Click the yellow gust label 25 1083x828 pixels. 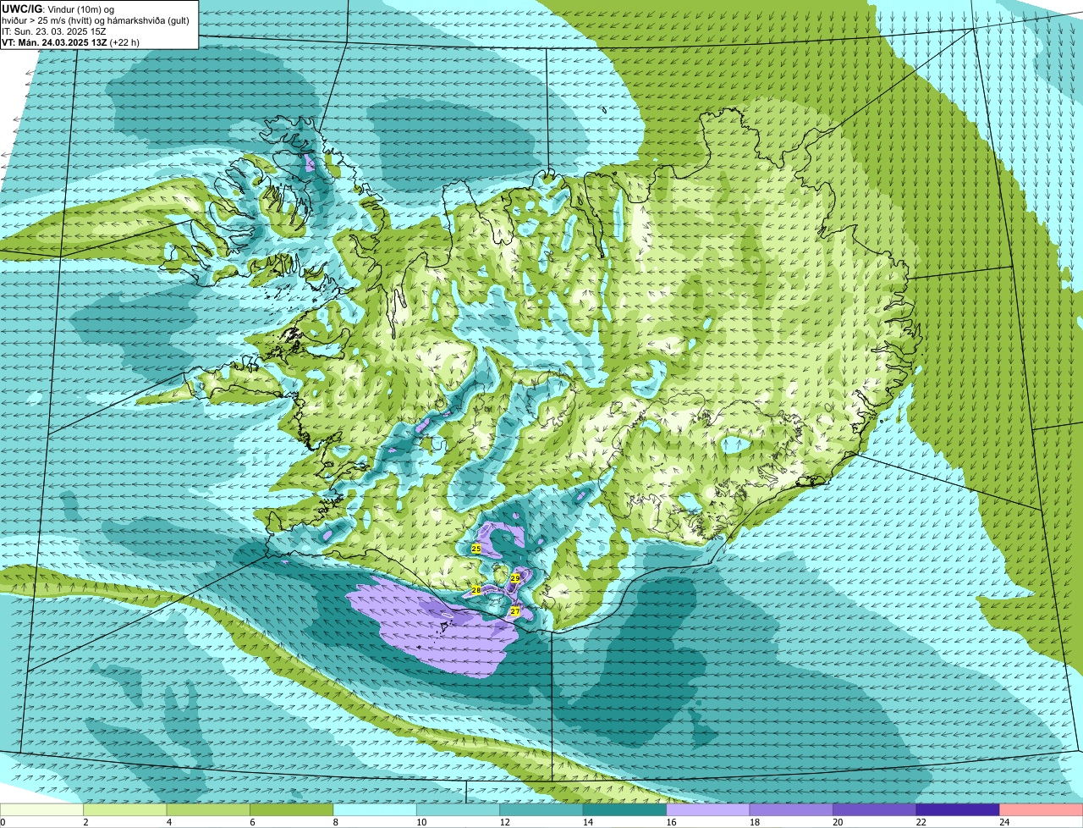coord(476,549)
